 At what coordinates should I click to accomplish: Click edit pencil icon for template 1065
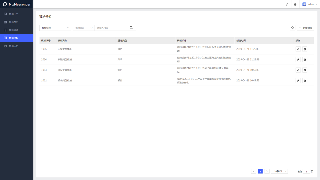(298, 49)
